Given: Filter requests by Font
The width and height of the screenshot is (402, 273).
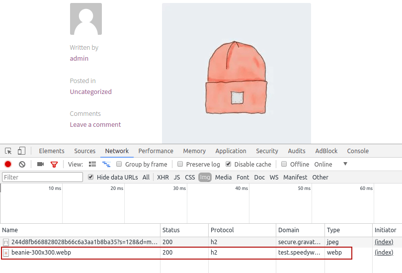Looking at the screenshot, I should tap(243, 178).
